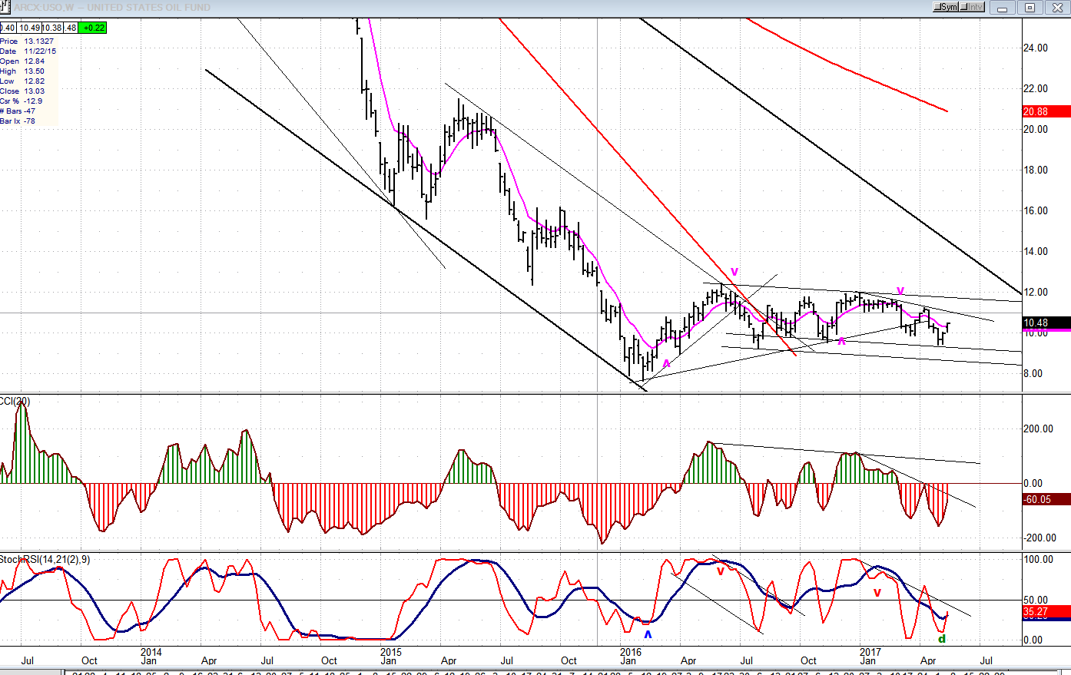Click the green +0.22 change box
Viewport: 1071px width, 675px height.
tap(94, 28)
